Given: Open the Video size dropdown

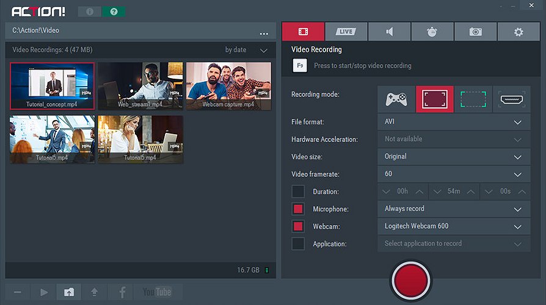Looking at the screenshot, I should click(454, 157).
